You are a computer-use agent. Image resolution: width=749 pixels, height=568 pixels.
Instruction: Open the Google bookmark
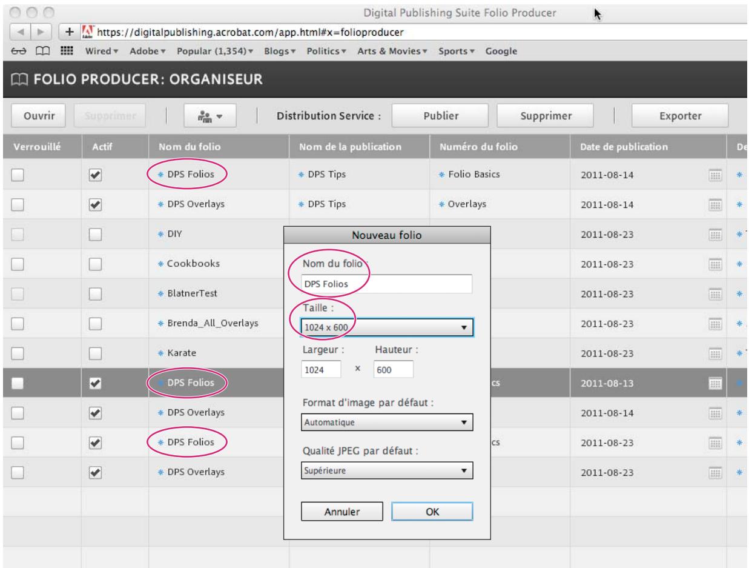click(x=501, y=52)
